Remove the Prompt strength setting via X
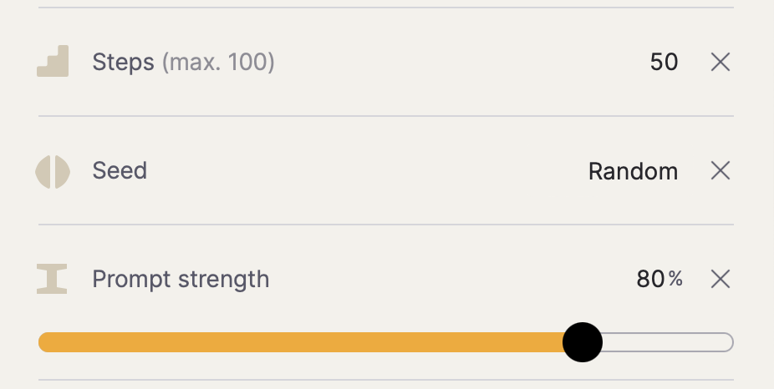 pos(720,279)
